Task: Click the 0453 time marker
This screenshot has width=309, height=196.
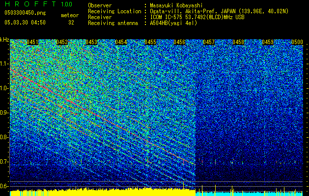Action: pos(91,42)
